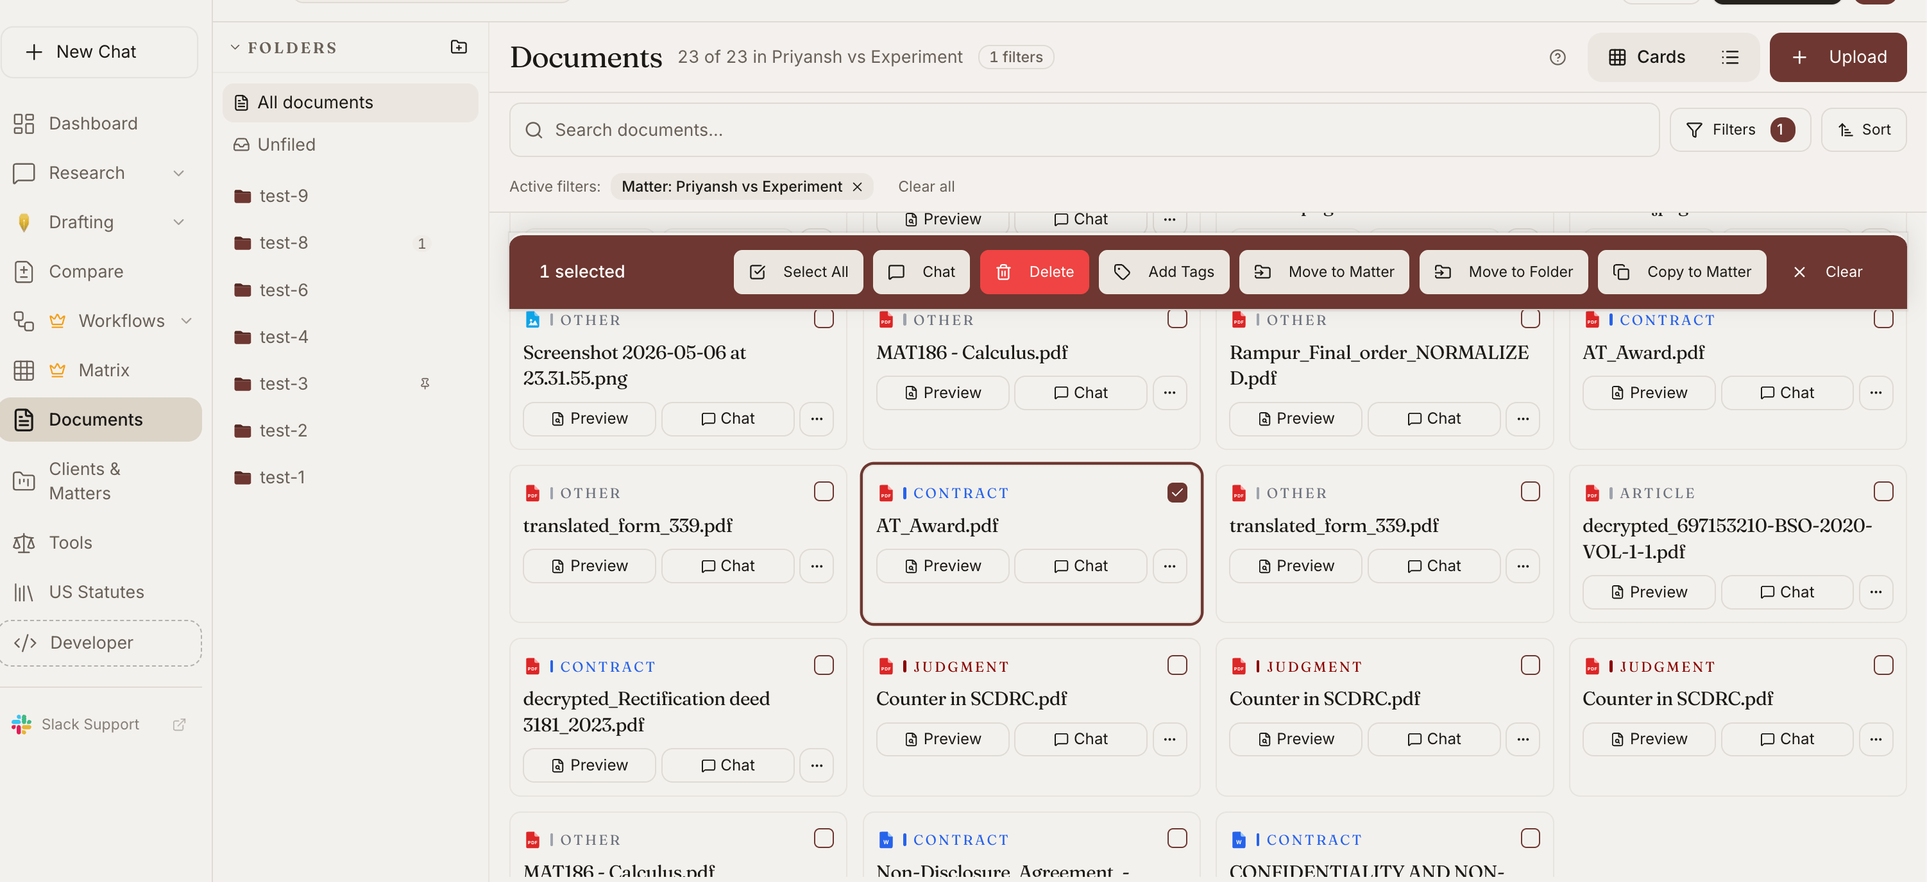Open the Sort dropdown
The image size is (1927, 882).
tap(1863, 130)
